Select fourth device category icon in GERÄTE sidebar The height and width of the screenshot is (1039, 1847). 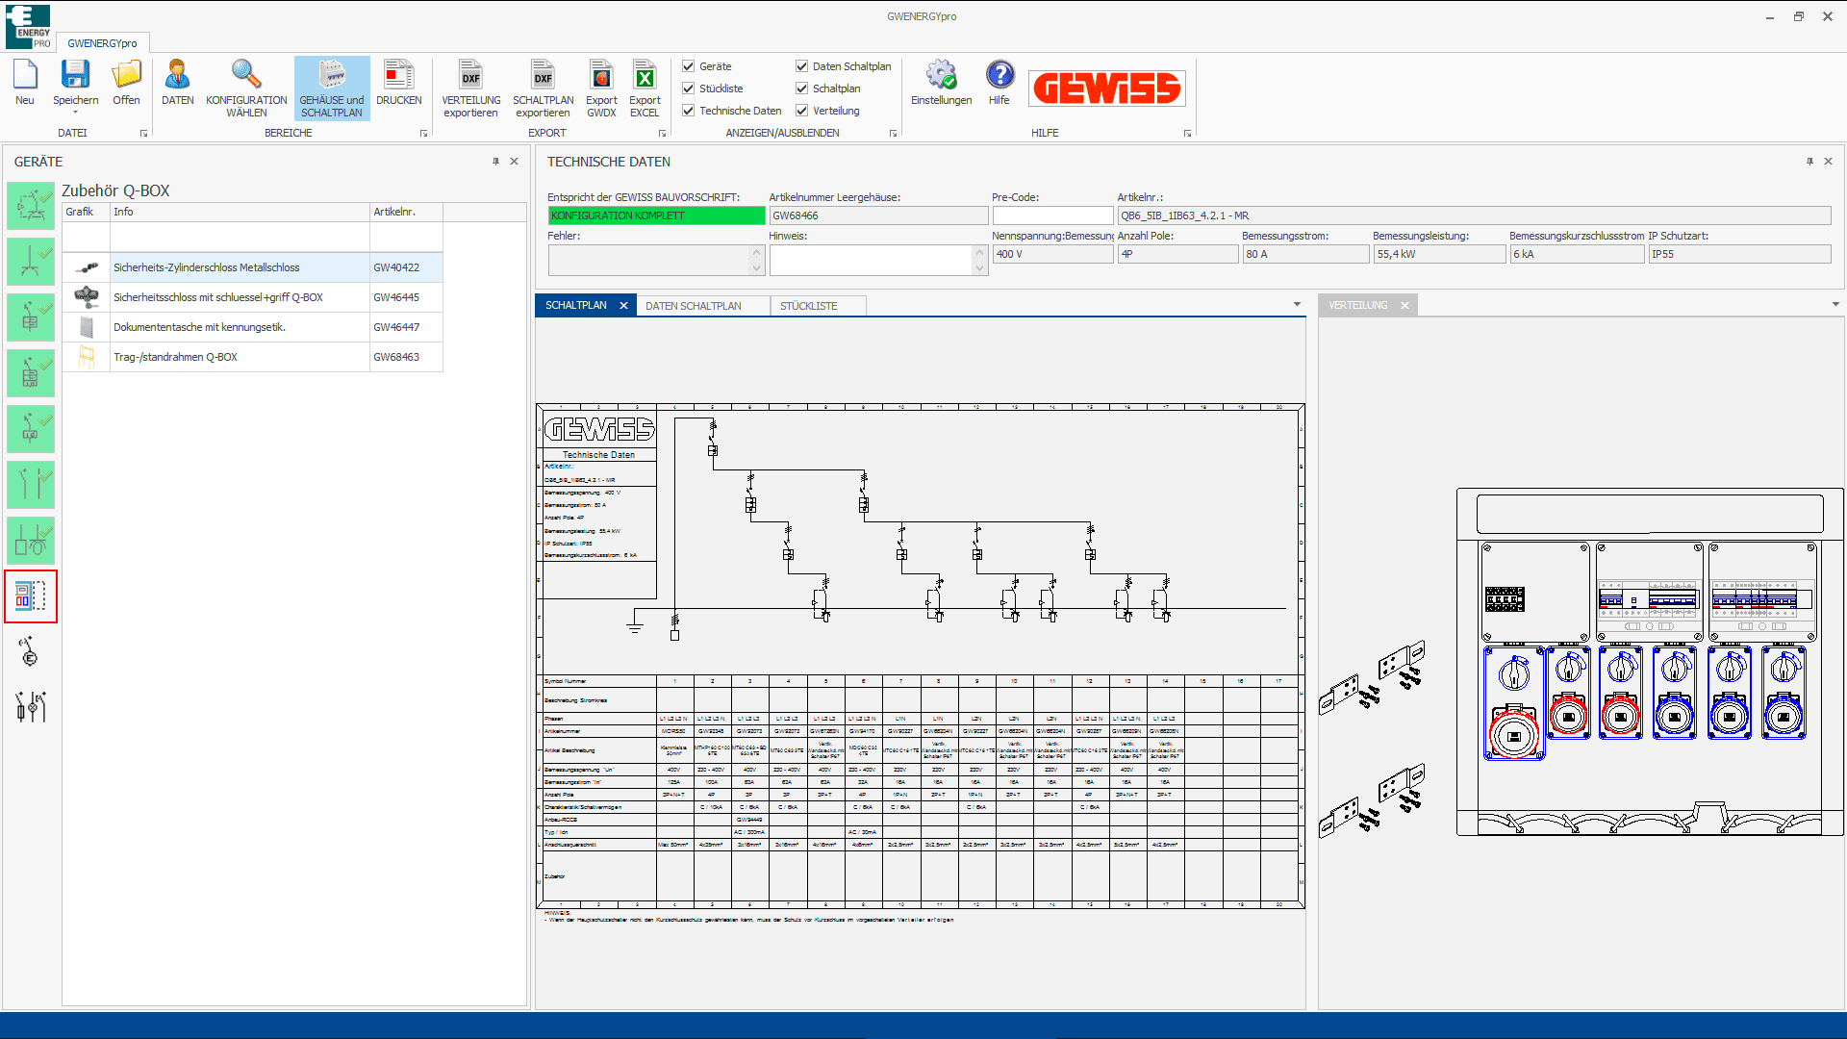click(31, 372)
